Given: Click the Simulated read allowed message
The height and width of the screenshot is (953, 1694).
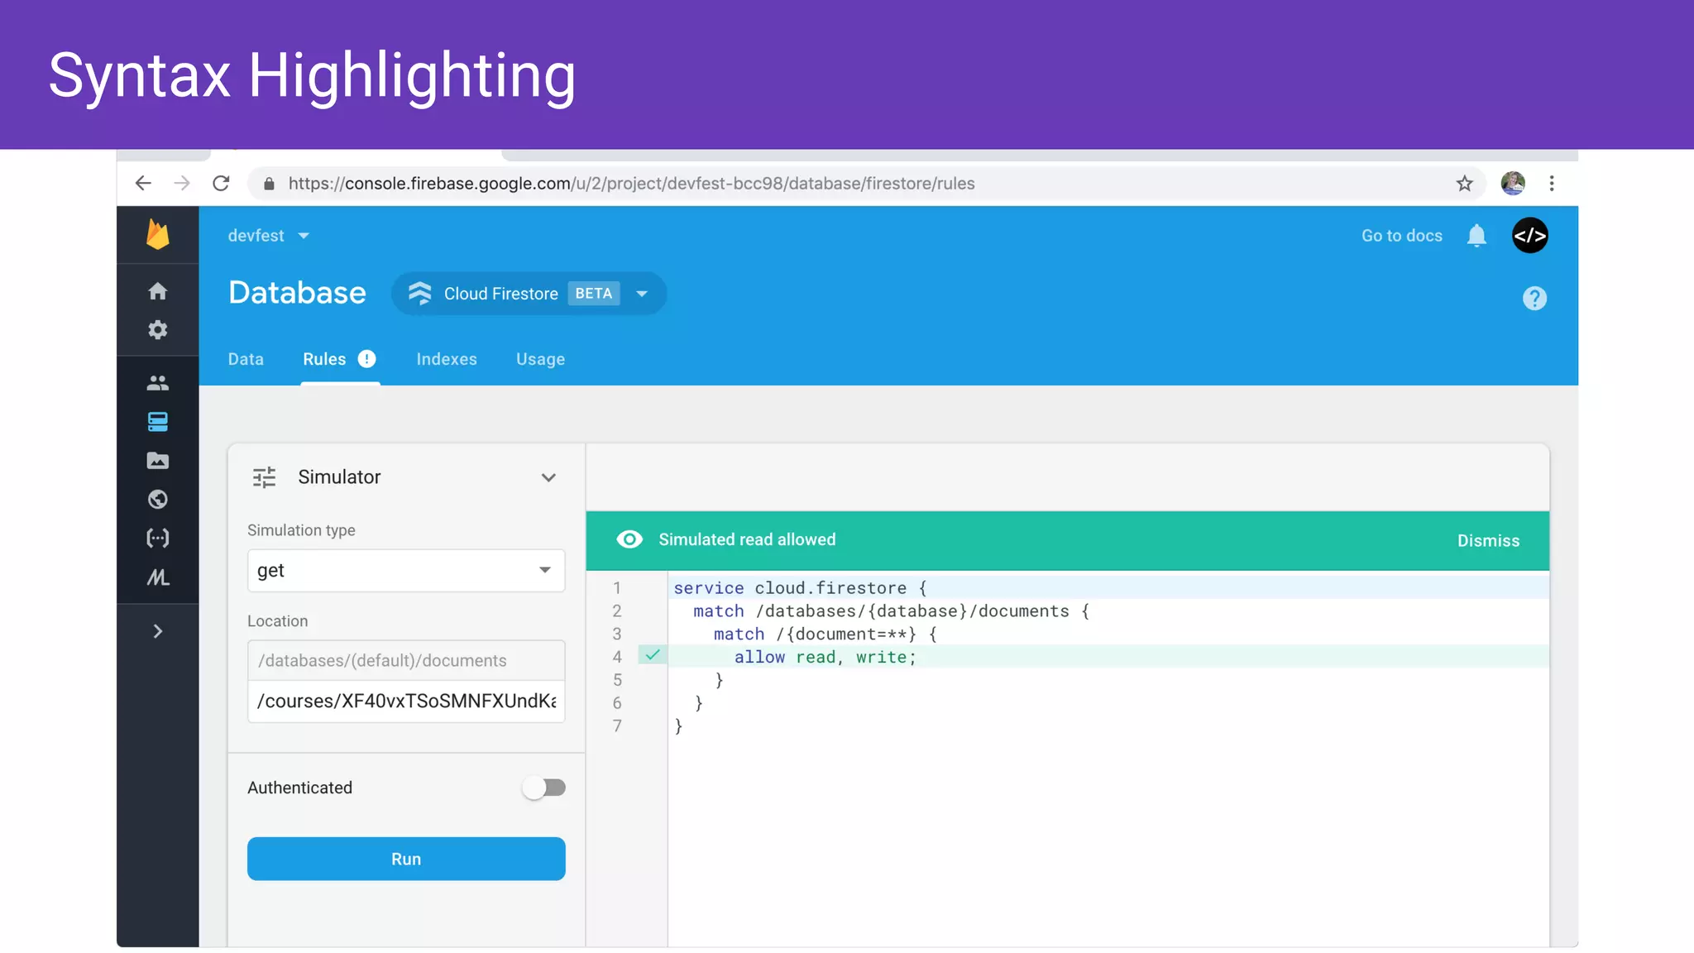Looking at the screenshot, I should coord(747,539).
